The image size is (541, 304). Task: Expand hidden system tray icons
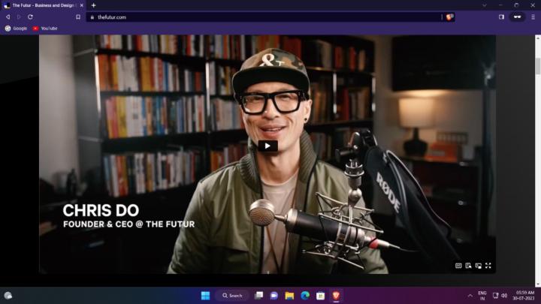(x=470, y=296)
